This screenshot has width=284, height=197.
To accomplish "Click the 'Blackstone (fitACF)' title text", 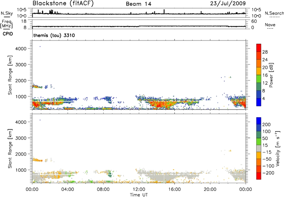I will pyautogui.click(x=63, y=3).
